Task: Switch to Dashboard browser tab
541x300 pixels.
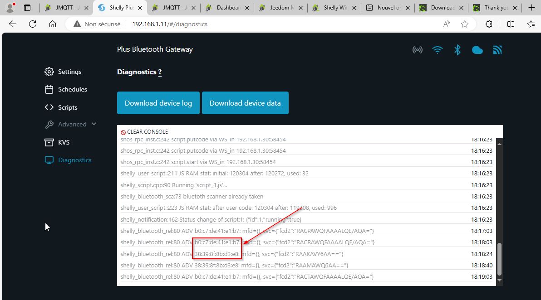Action: click(x=227, y=8)
